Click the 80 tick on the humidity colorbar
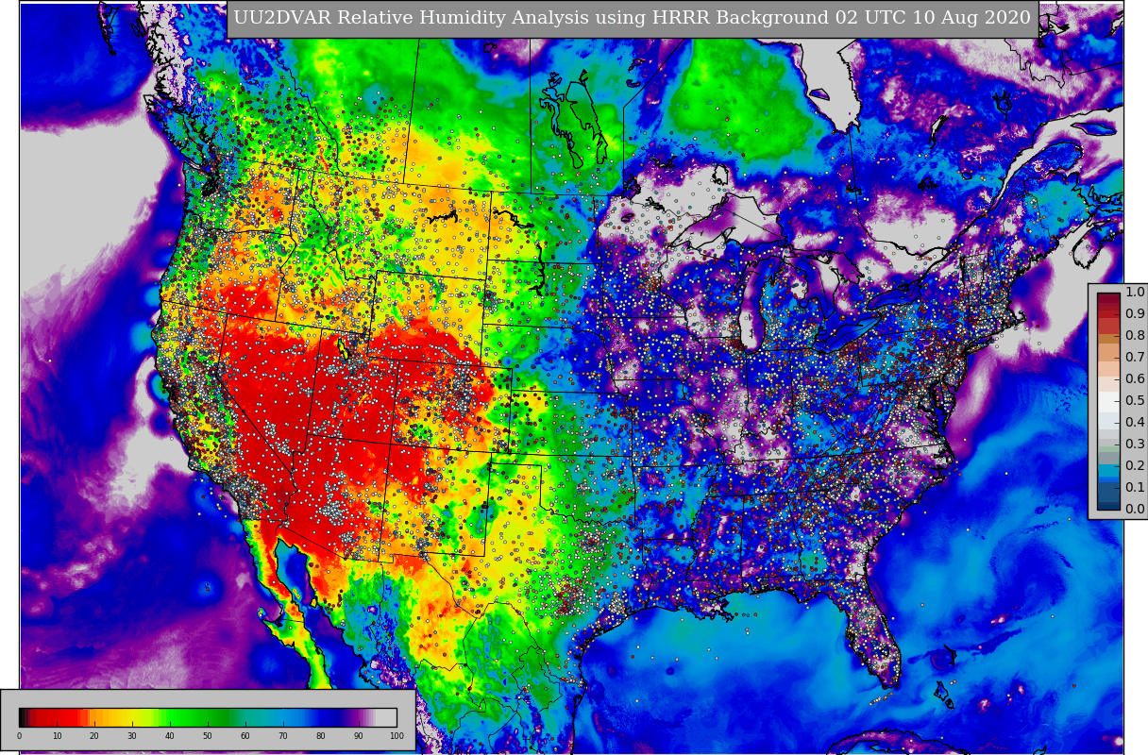The image size is (1148, 755). (321, 736)
